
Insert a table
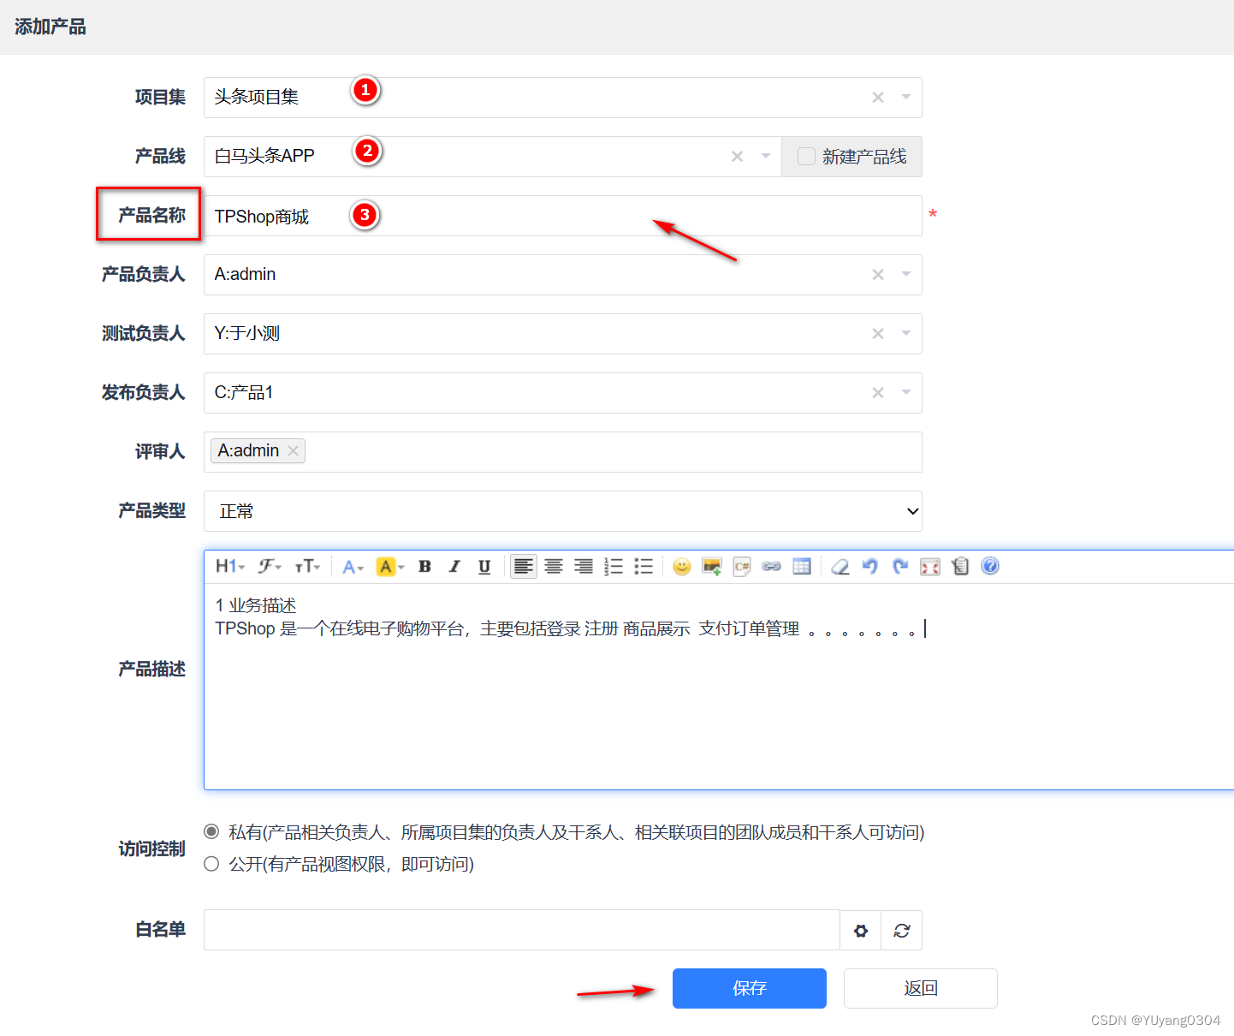pos(802,566)
